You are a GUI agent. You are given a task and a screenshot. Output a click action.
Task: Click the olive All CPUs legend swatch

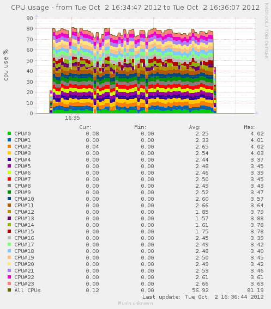[9, 290]
